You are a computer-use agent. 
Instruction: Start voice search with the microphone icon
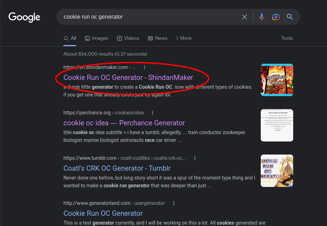point(262,17)
